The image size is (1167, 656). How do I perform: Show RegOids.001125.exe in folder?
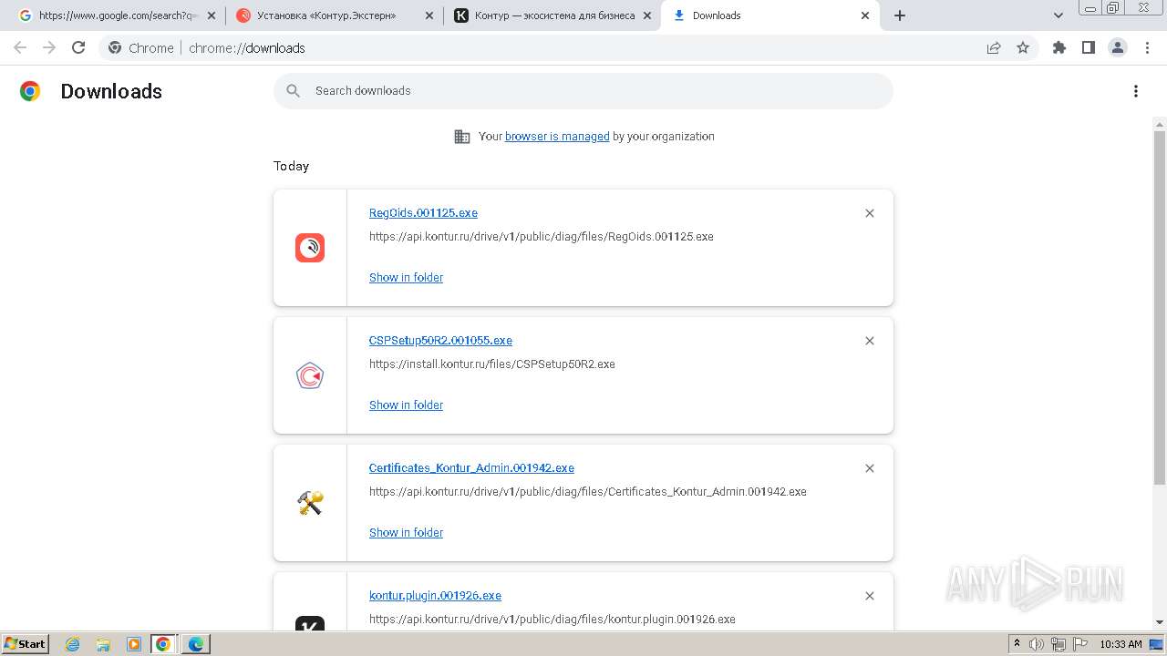(x=406, y=277)
